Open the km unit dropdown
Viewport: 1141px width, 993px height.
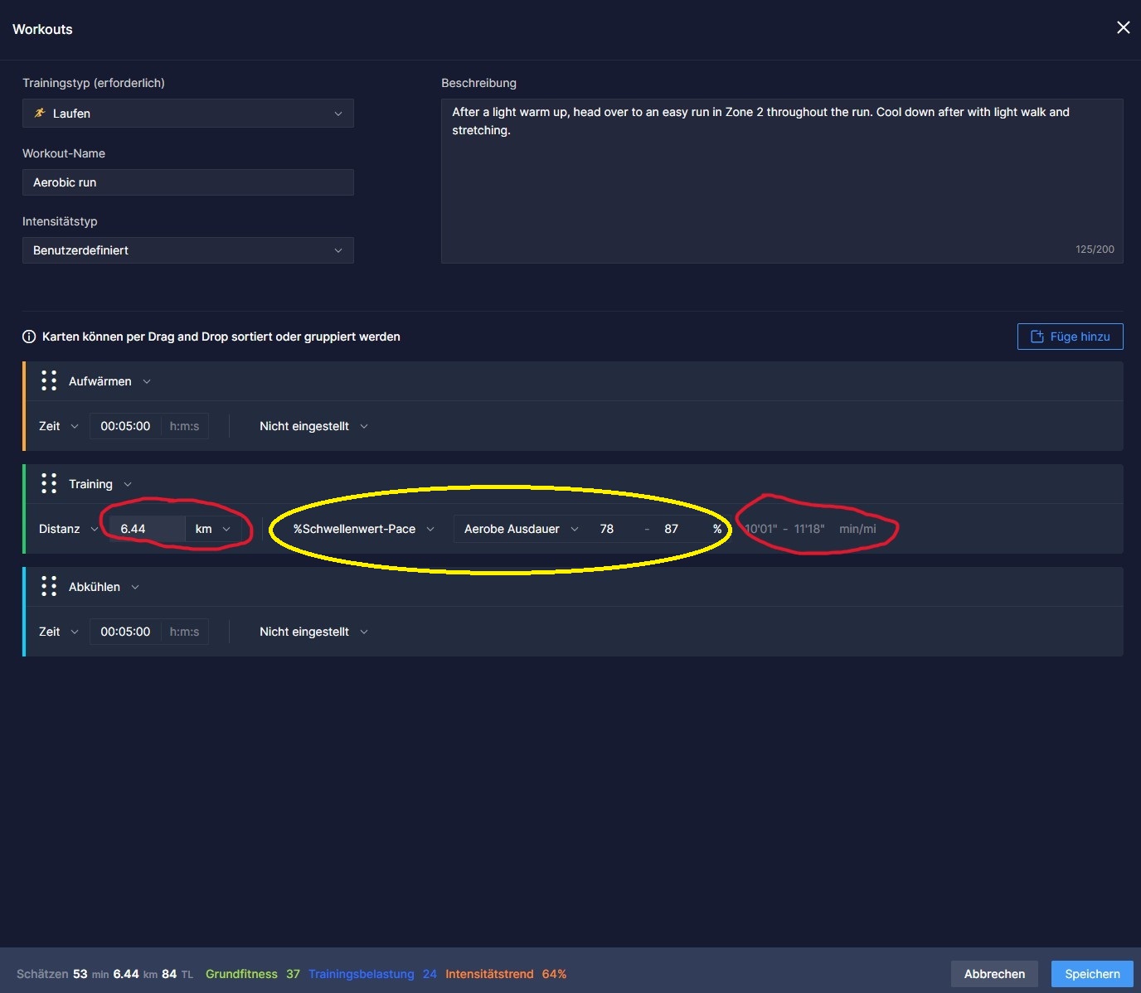(x=213, y=529)
